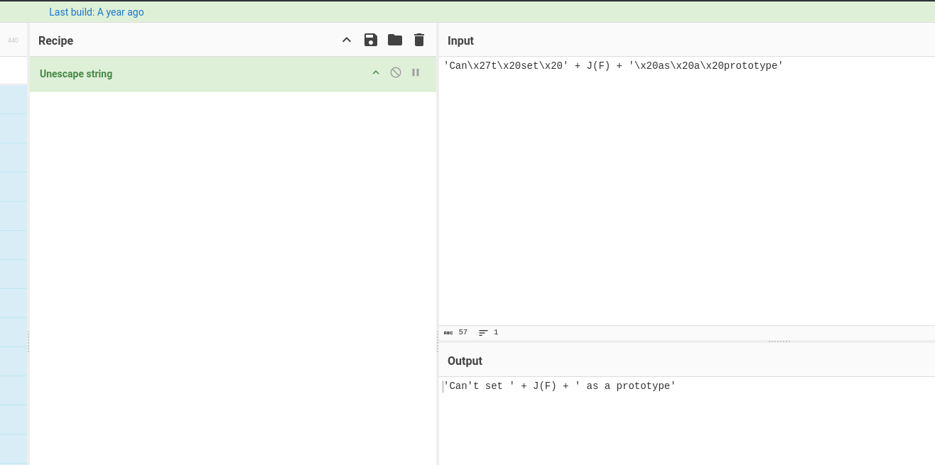Select the Unescape string operation title
The image size is (935, 465).
click(76, 74)
